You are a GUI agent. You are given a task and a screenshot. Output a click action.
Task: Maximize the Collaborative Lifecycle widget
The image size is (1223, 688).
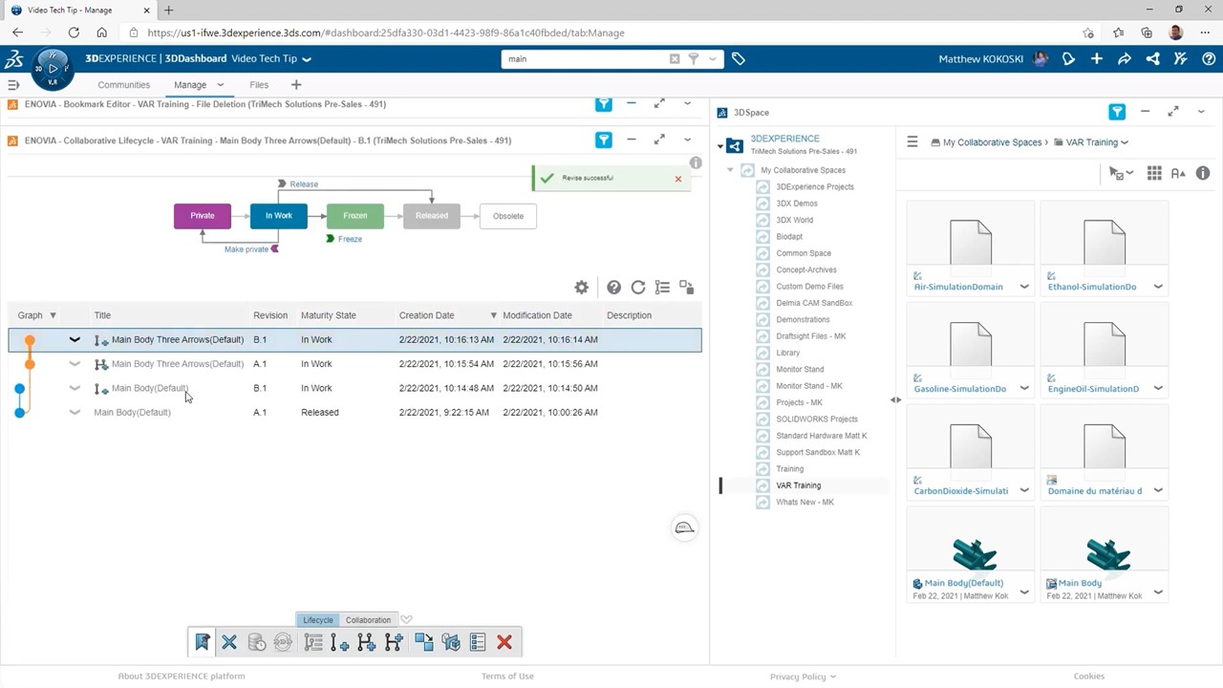coord(659,140)
